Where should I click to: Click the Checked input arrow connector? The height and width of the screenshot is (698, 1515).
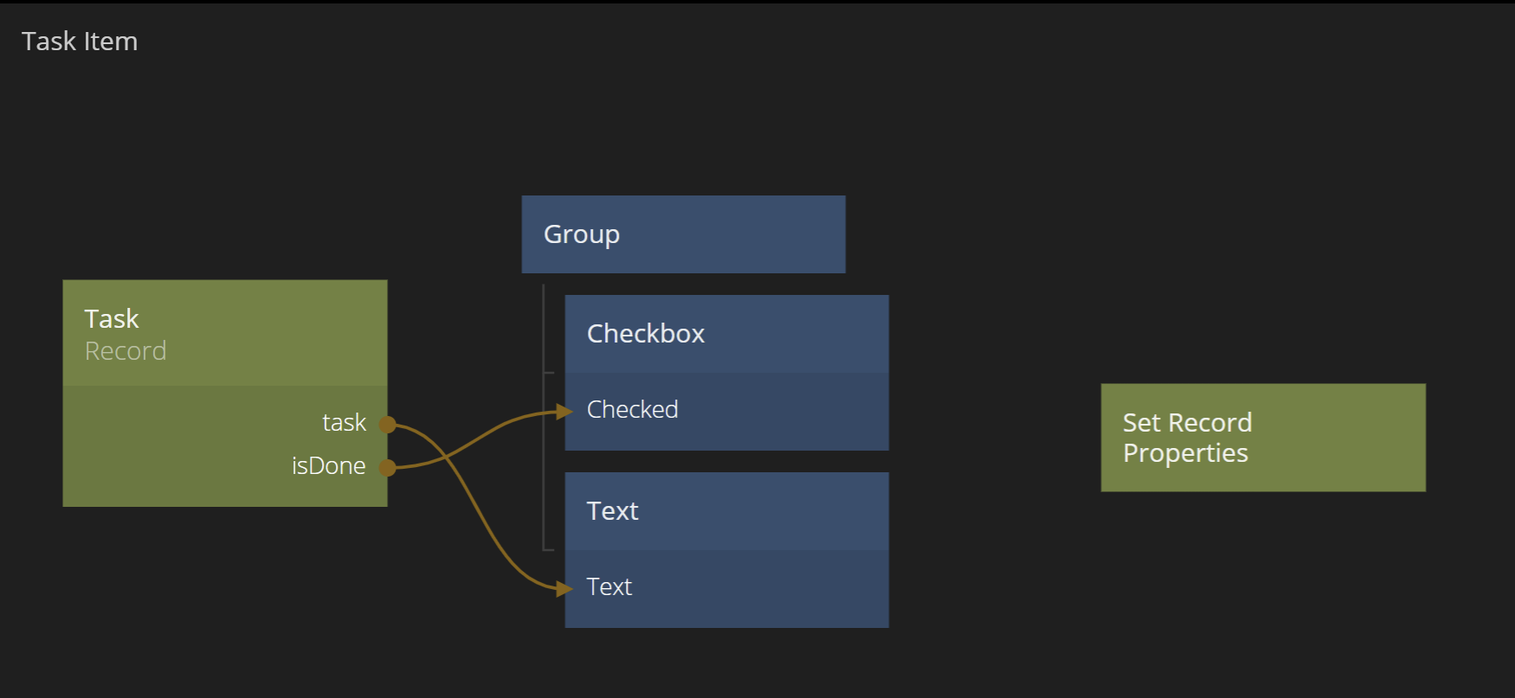pyautogui.click(x=565, y=412)
